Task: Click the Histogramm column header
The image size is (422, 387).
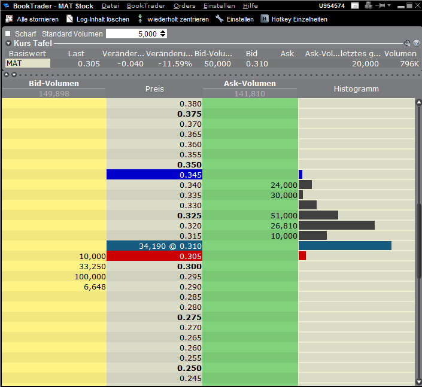Action: tap(356, 89)
